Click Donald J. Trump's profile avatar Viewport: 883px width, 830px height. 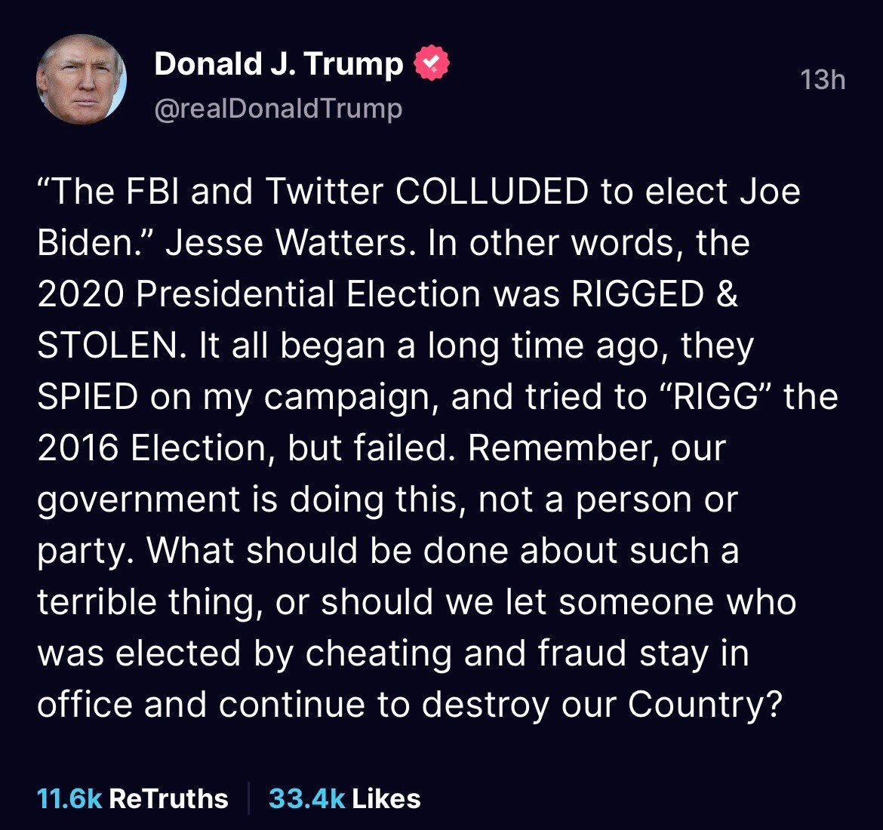pyautogui.click(x=82, y=79)
